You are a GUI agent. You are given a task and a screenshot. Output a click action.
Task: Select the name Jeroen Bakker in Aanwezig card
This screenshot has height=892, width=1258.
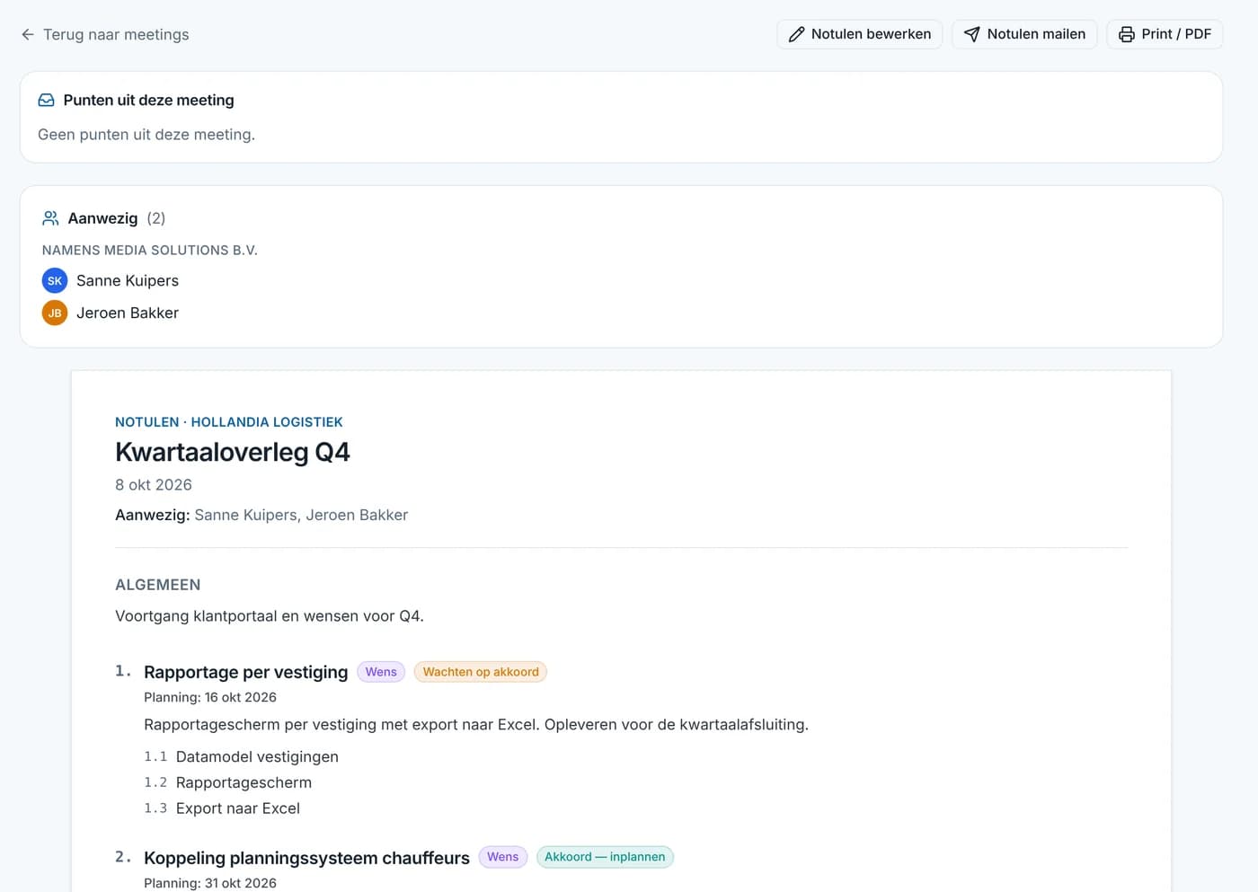pos(128,314)
